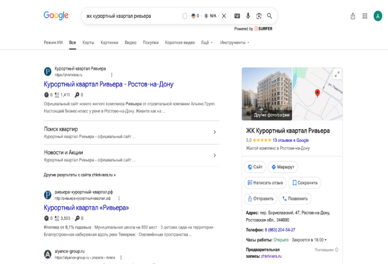Screen dimensions: 388x264
Task: Click the map thumbnail with red pin
Action: (x=318, y=94)
